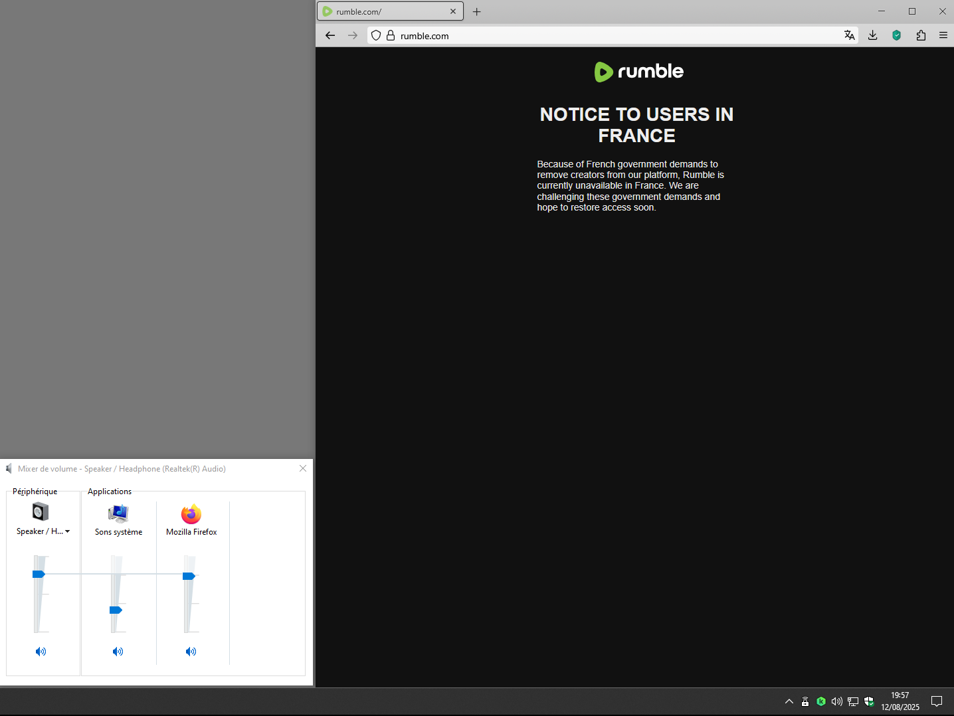Maximize the Firefox window
The image size is (954, 716).
912,11
